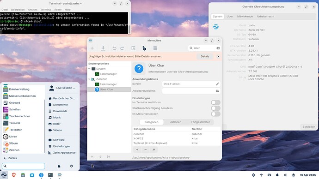Switch to the Aktionen tab

pos(176,122)
